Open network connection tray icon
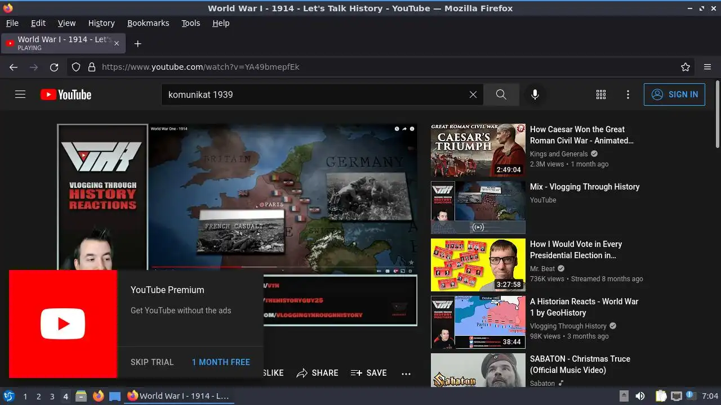This screenshot has width=721, height=405. (677, 396)
